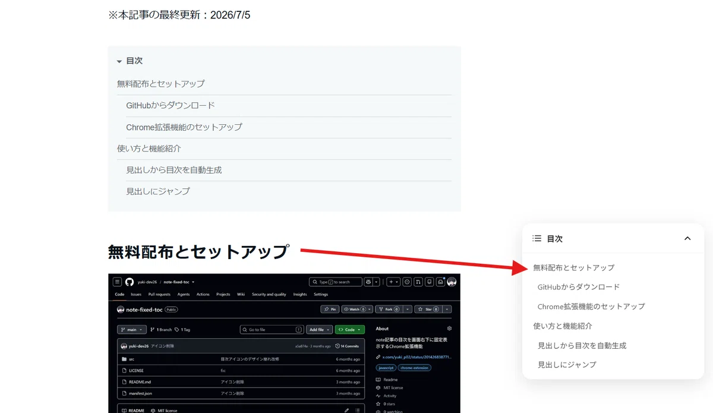The width and height of the screenshot is (713, 413).
Task: Open 使い方と機能紹介 in the article's grey contents box
Action: pyautogui.click(x=149, y=149)
